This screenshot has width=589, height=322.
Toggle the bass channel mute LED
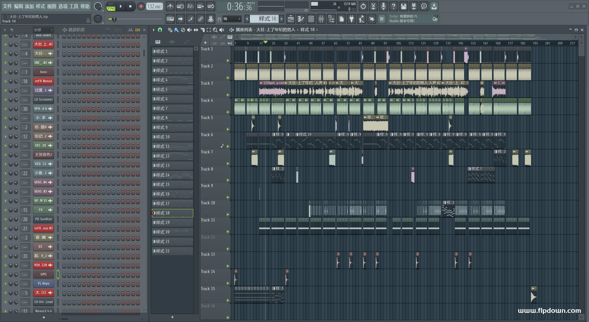5,72
